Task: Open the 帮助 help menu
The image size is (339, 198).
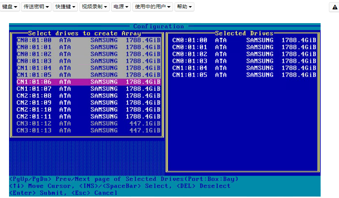Action: (x=184, y=7)
